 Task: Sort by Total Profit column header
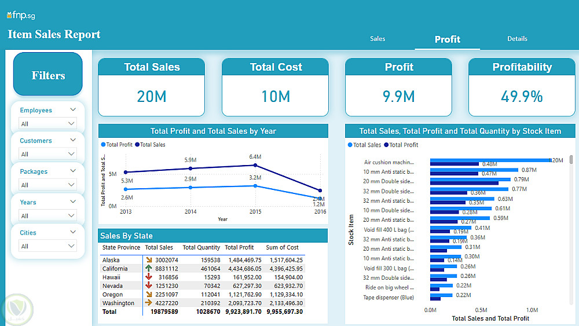(x=239, y=247)
